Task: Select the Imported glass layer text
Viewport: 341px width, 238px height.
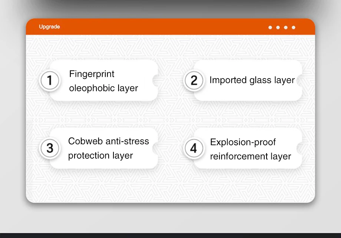Action: 252,80
